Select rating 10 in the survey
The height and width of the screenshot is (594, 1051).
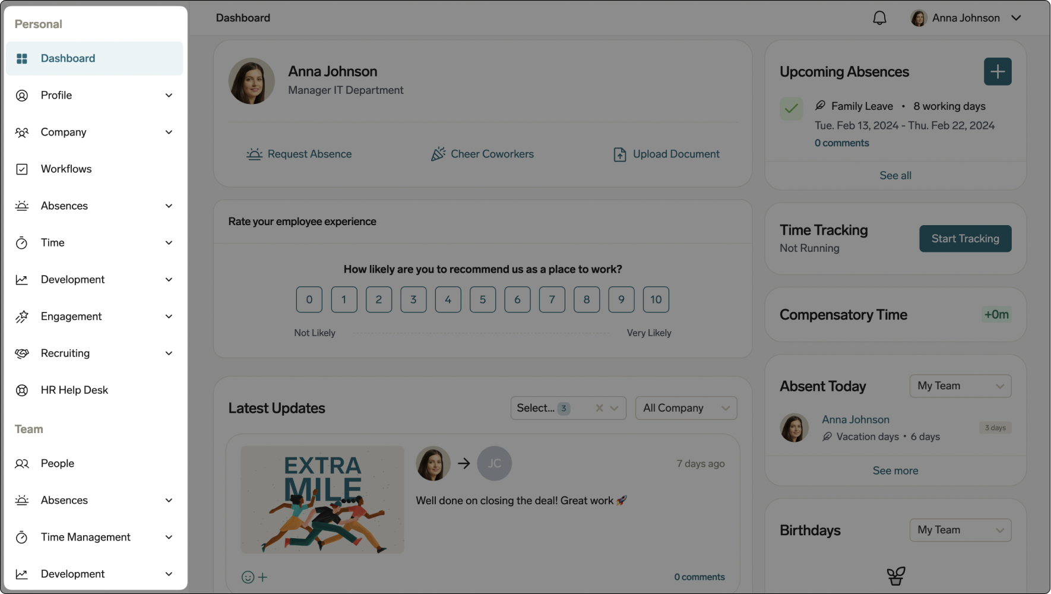tap(656, 299)
